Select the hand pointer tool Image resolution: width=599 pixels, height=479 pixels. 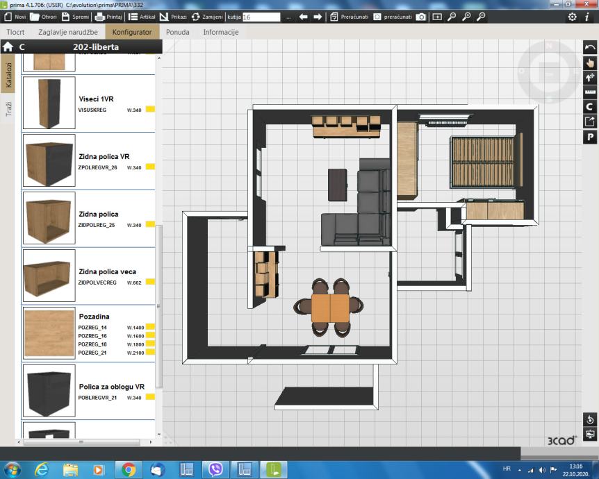coord(590,63)
